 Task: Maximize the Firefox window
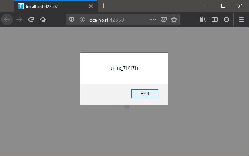coord(223,6)
